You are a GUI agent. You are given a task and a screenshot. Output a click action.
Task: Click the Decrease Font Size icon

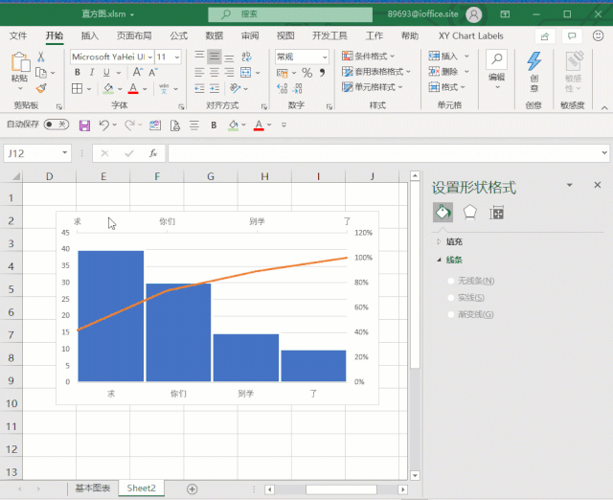coord(153,73)
